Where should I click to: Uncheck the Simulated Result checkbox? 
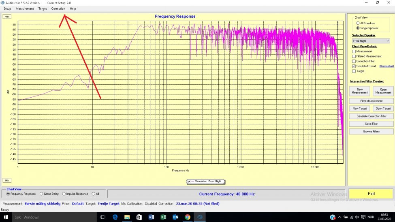[354, 66]
